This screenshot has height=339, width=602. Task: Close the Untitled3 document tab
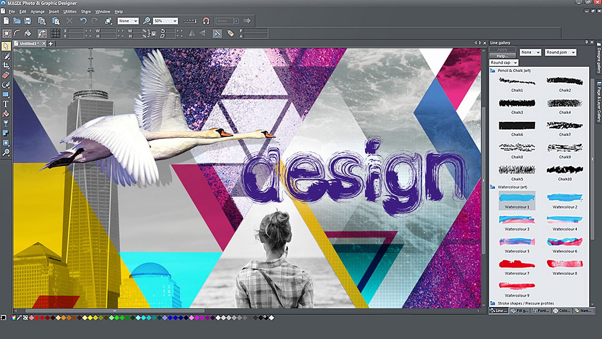[44, 44]
